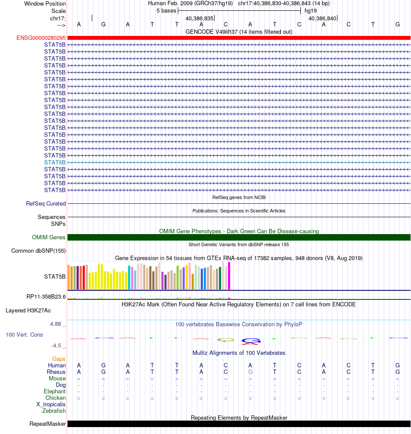Open the RefSeq genes from NCBI title
Viewport: 411px width, 434px height.
tap(239, 197)
